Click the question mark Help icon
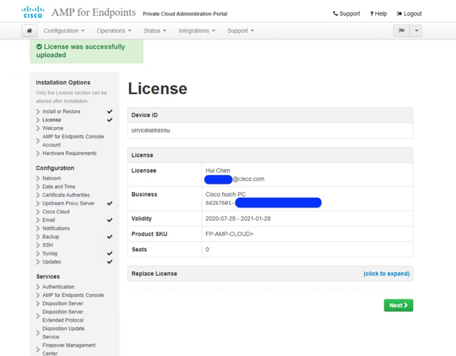 [371, 14]
